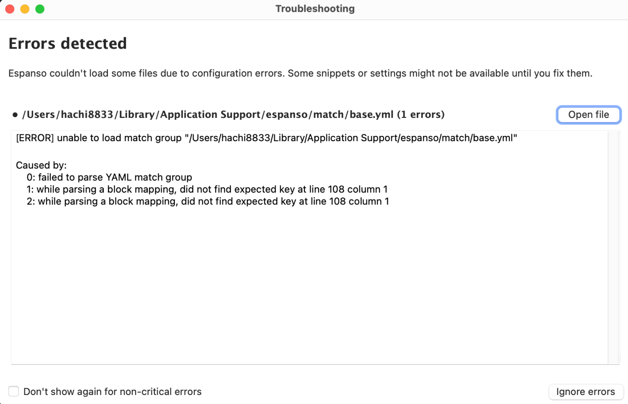
Task: Select the base.yml file path heading
Action: 208,115
